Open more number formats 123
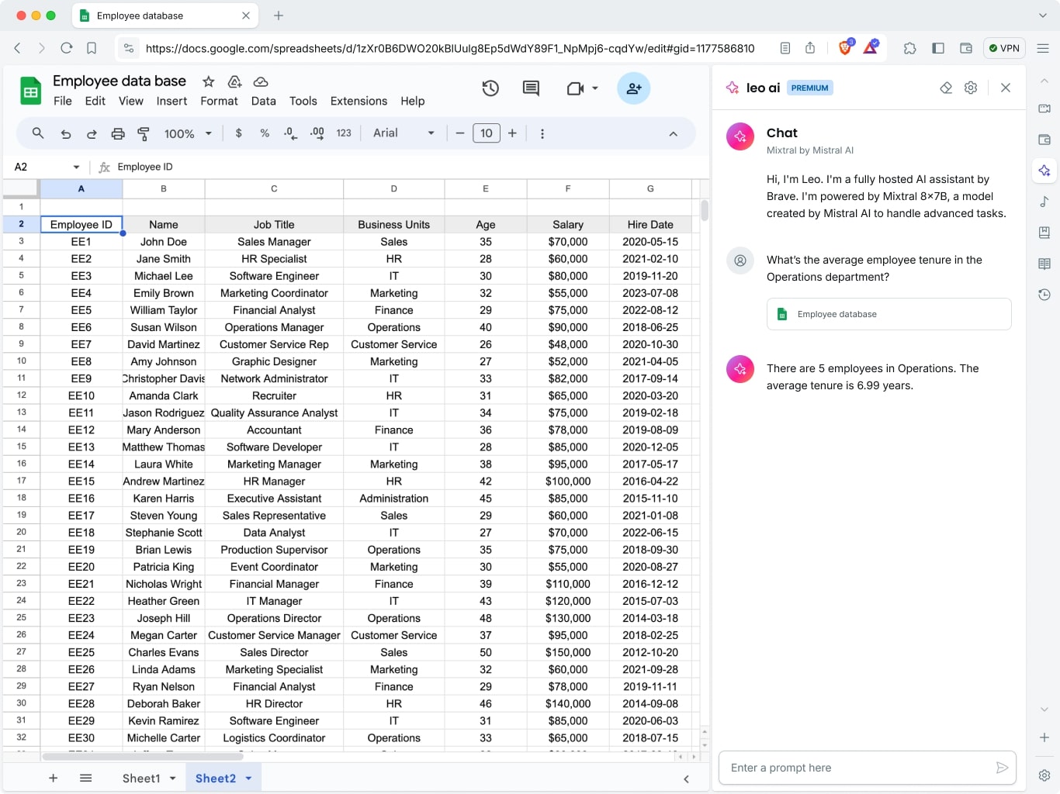This screenshot has height=794, width=1060. [344, 133]
